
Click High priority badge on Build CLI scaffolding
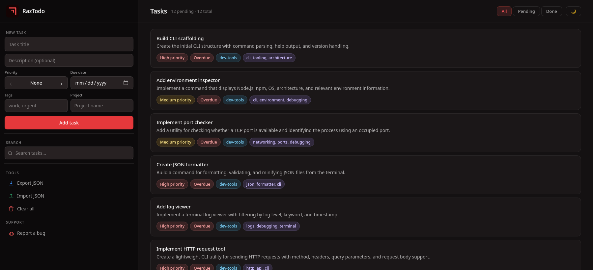(x=172, y=58)
